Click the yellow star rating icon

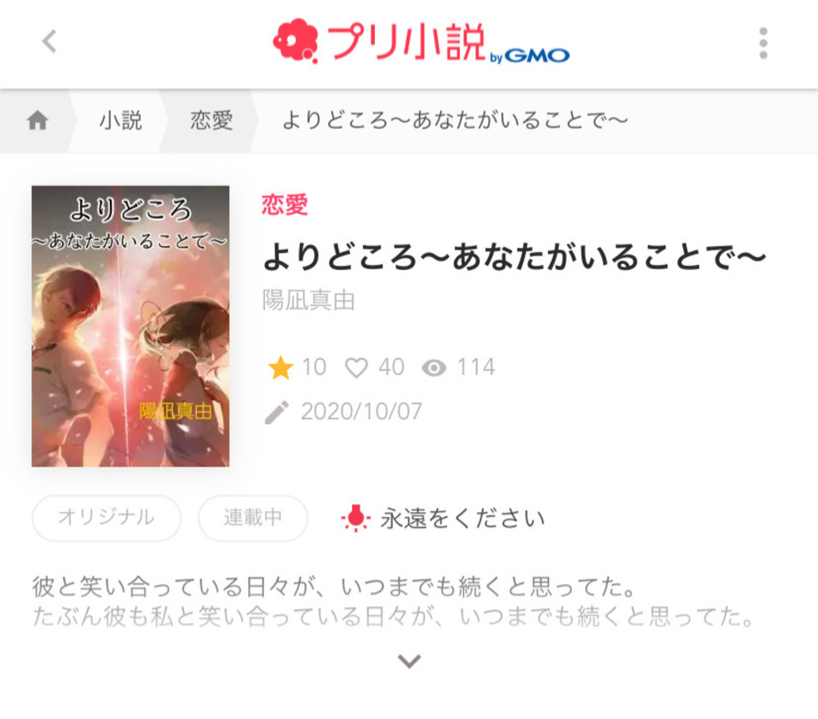pos(280,367)
